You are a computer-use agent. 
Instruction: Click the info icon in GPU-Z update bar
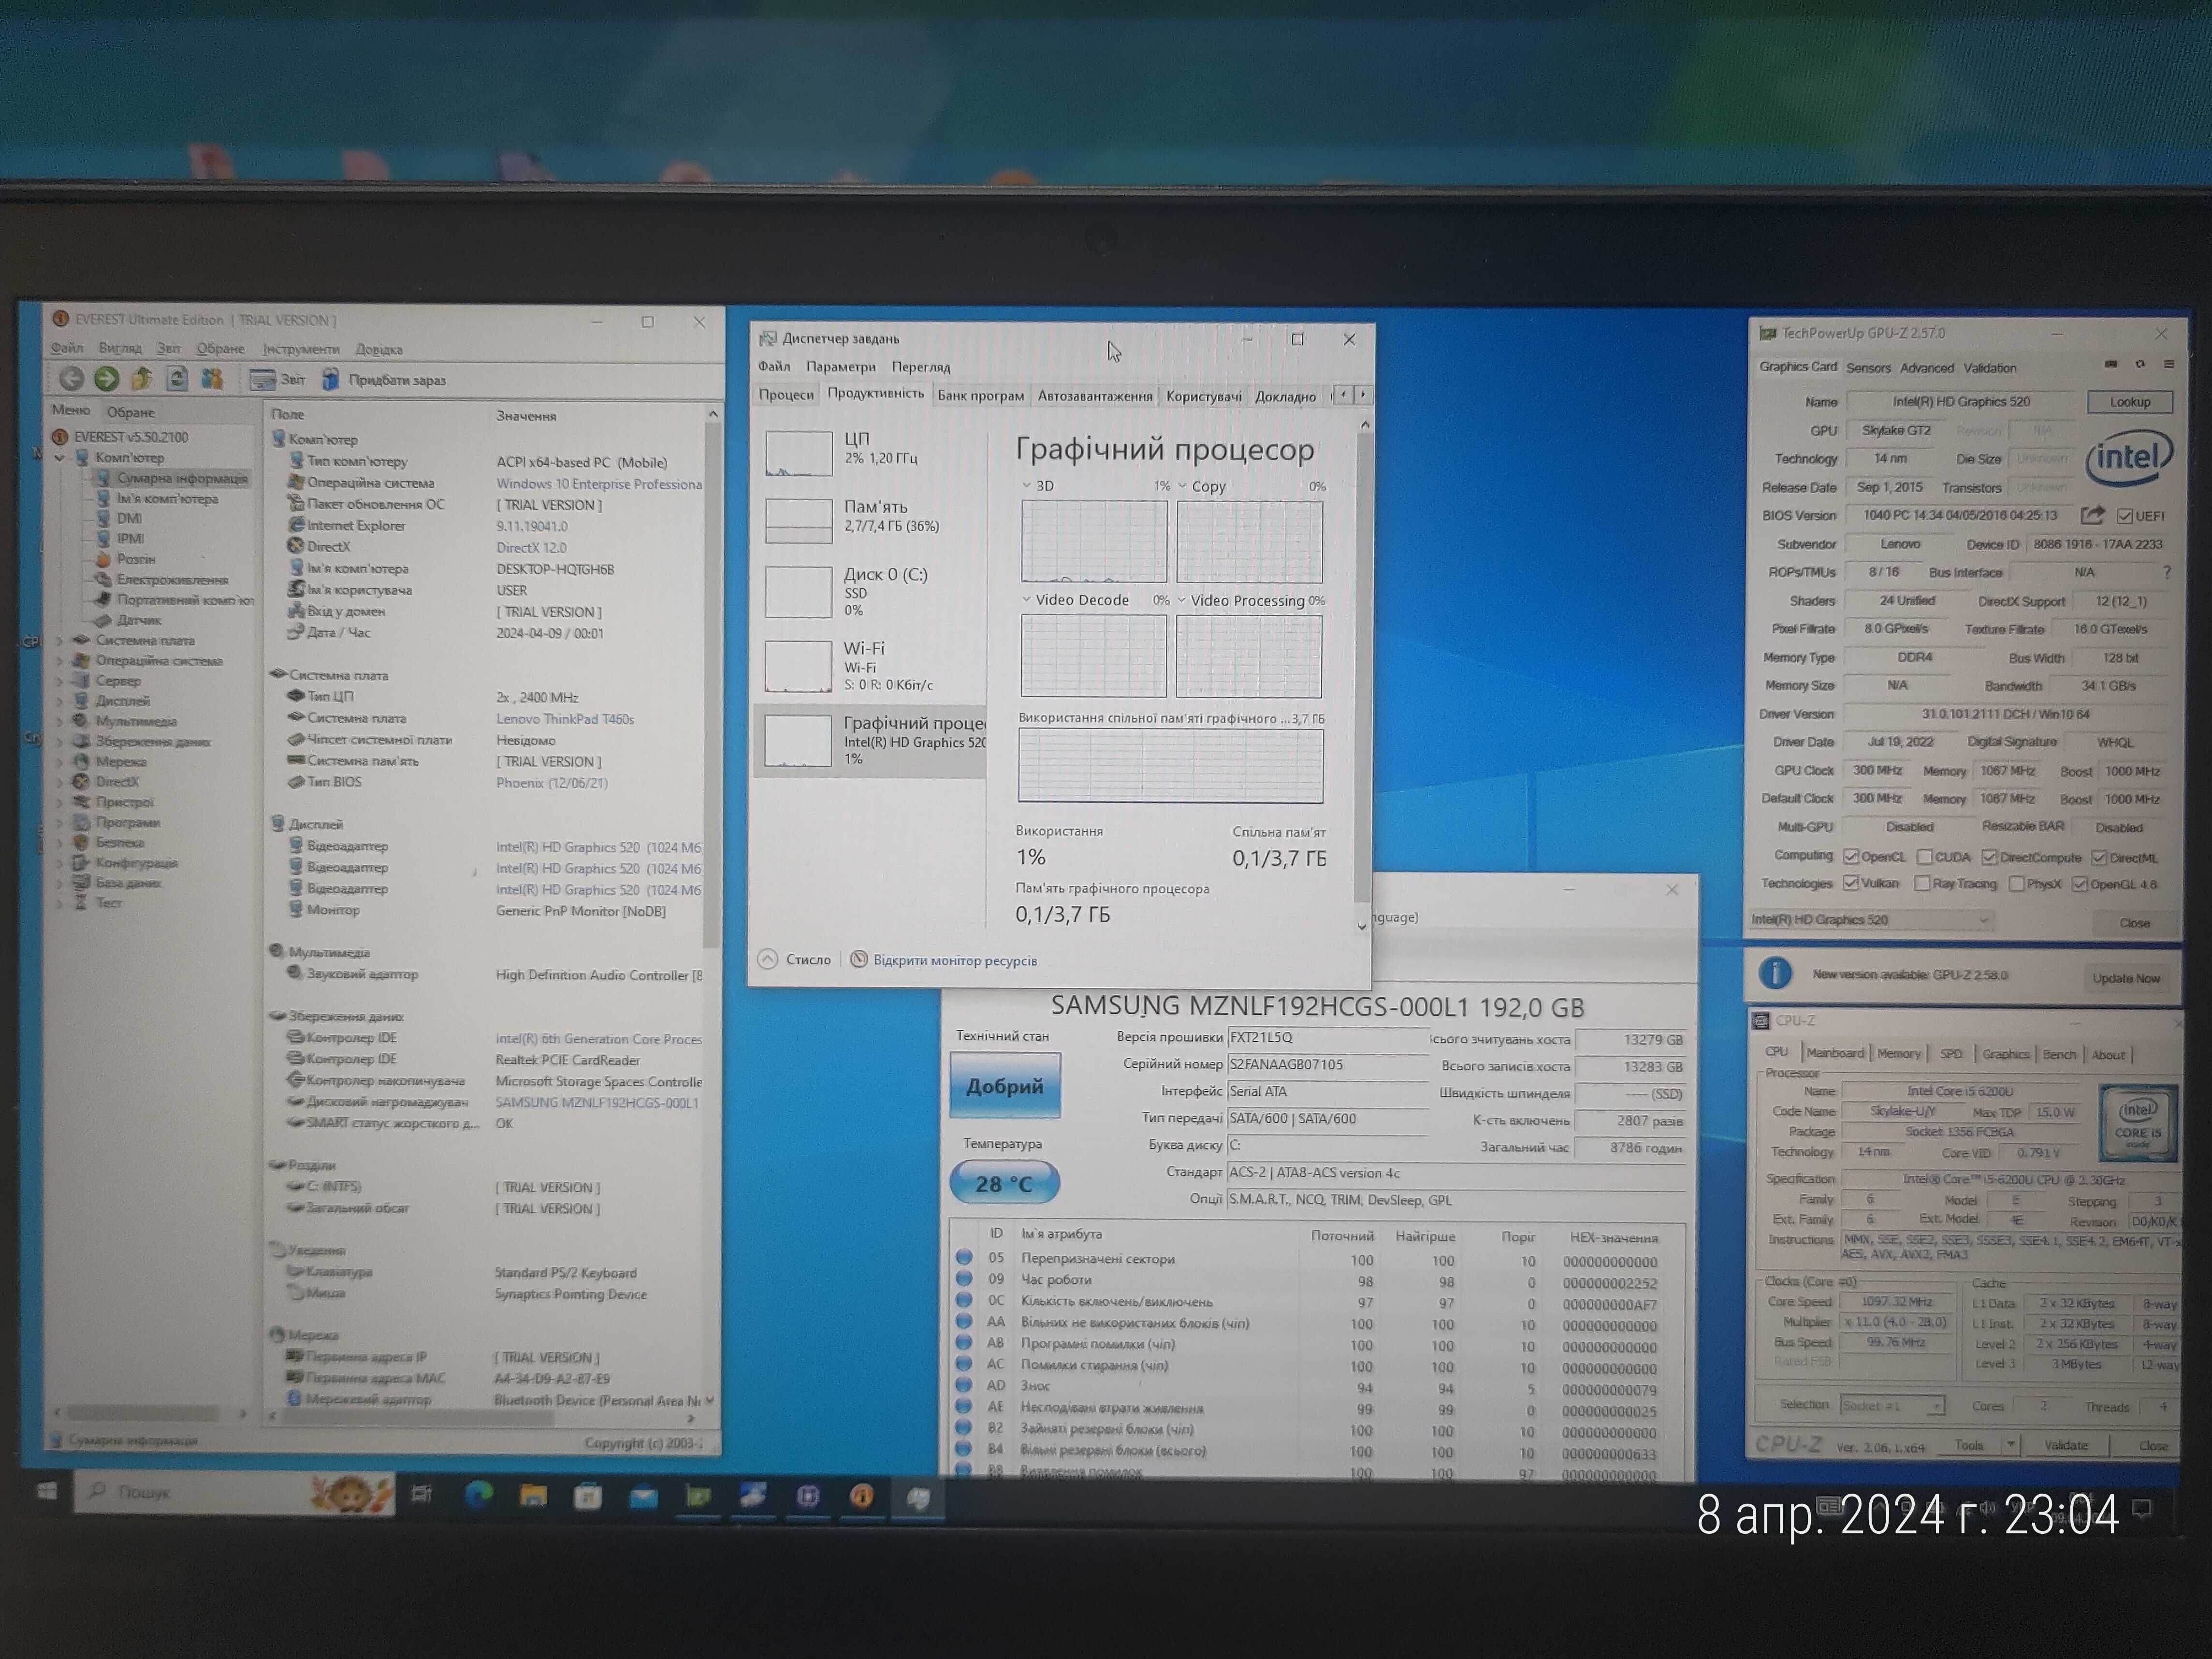click(x=1775, y=973)
